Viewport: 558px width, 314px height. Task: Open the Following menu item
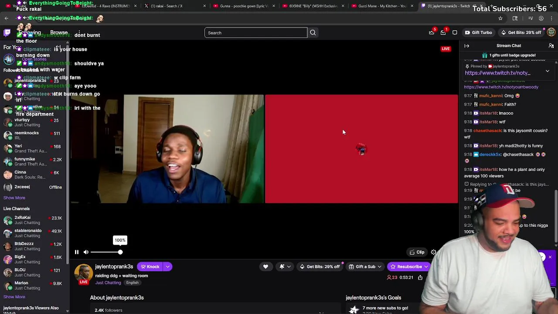(x=30, y=32)
